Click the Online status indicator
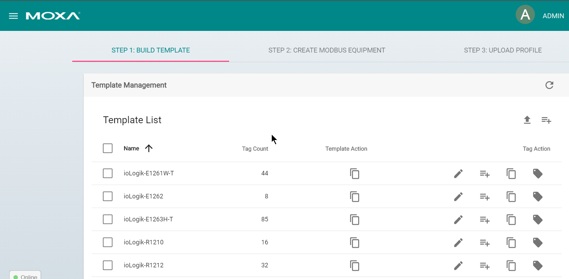 [x=25, y=276]
